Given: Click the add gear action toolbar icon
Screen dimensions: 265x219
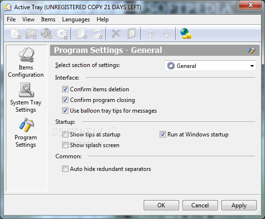Looking at the screenshot, I should click(x=62, y=34).
